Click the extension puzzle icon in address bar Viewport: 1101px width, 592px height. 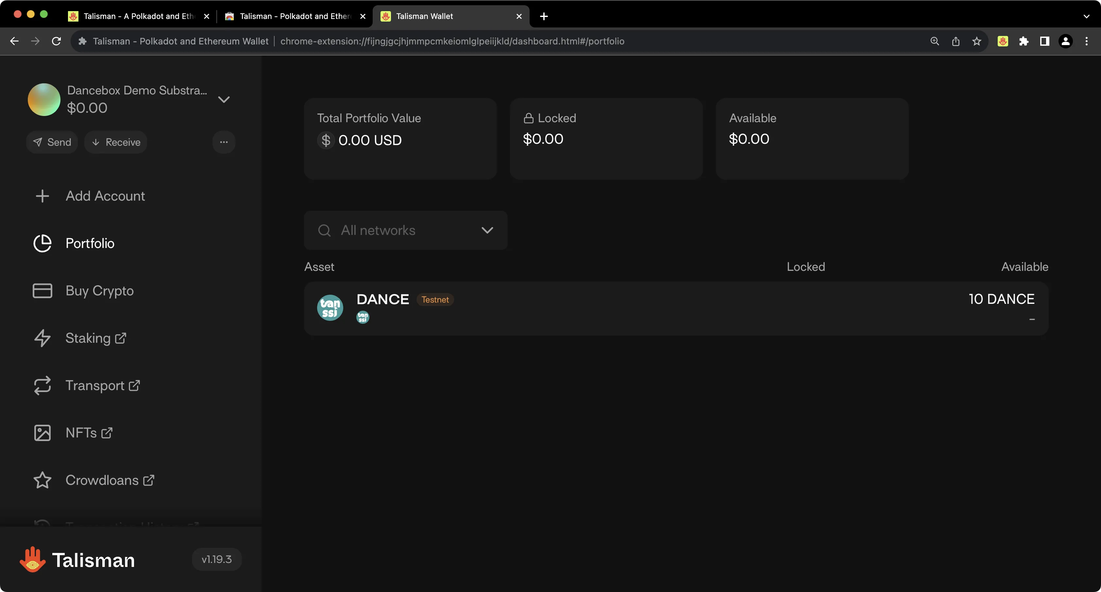point(82,41)
